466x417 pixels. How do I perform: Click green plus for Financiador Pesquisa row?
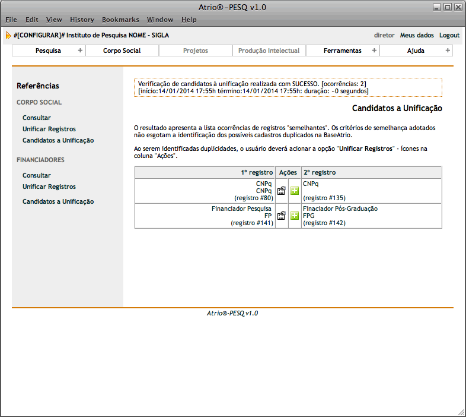coord(295,216)
